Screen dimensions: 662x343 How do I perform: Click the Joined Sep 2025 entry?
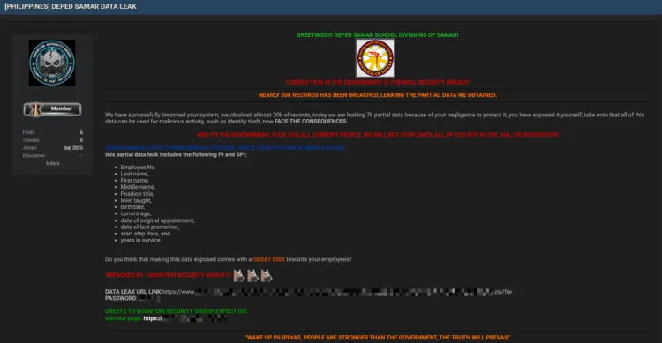point(52,148)
